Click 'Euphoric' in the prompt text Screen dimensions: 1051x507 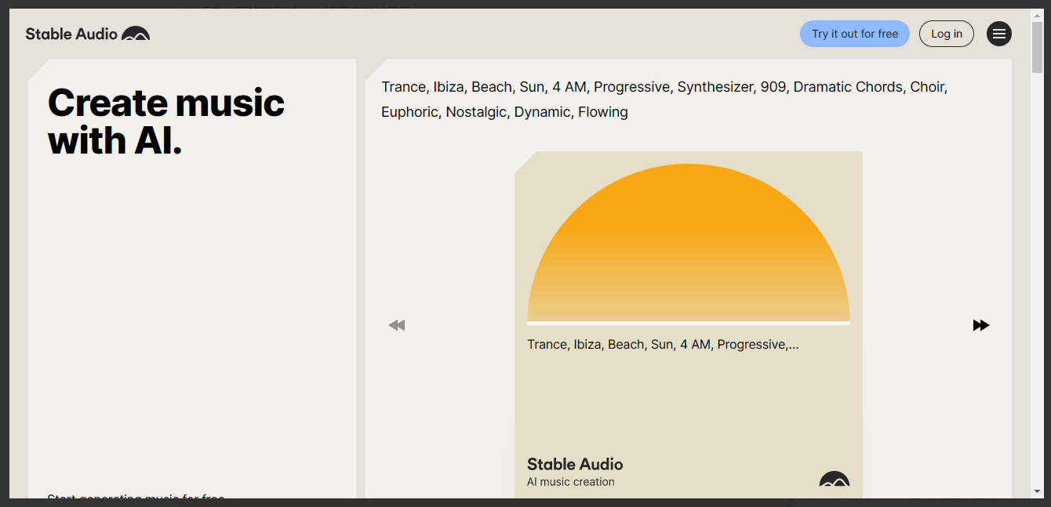[x=409, y=111]
